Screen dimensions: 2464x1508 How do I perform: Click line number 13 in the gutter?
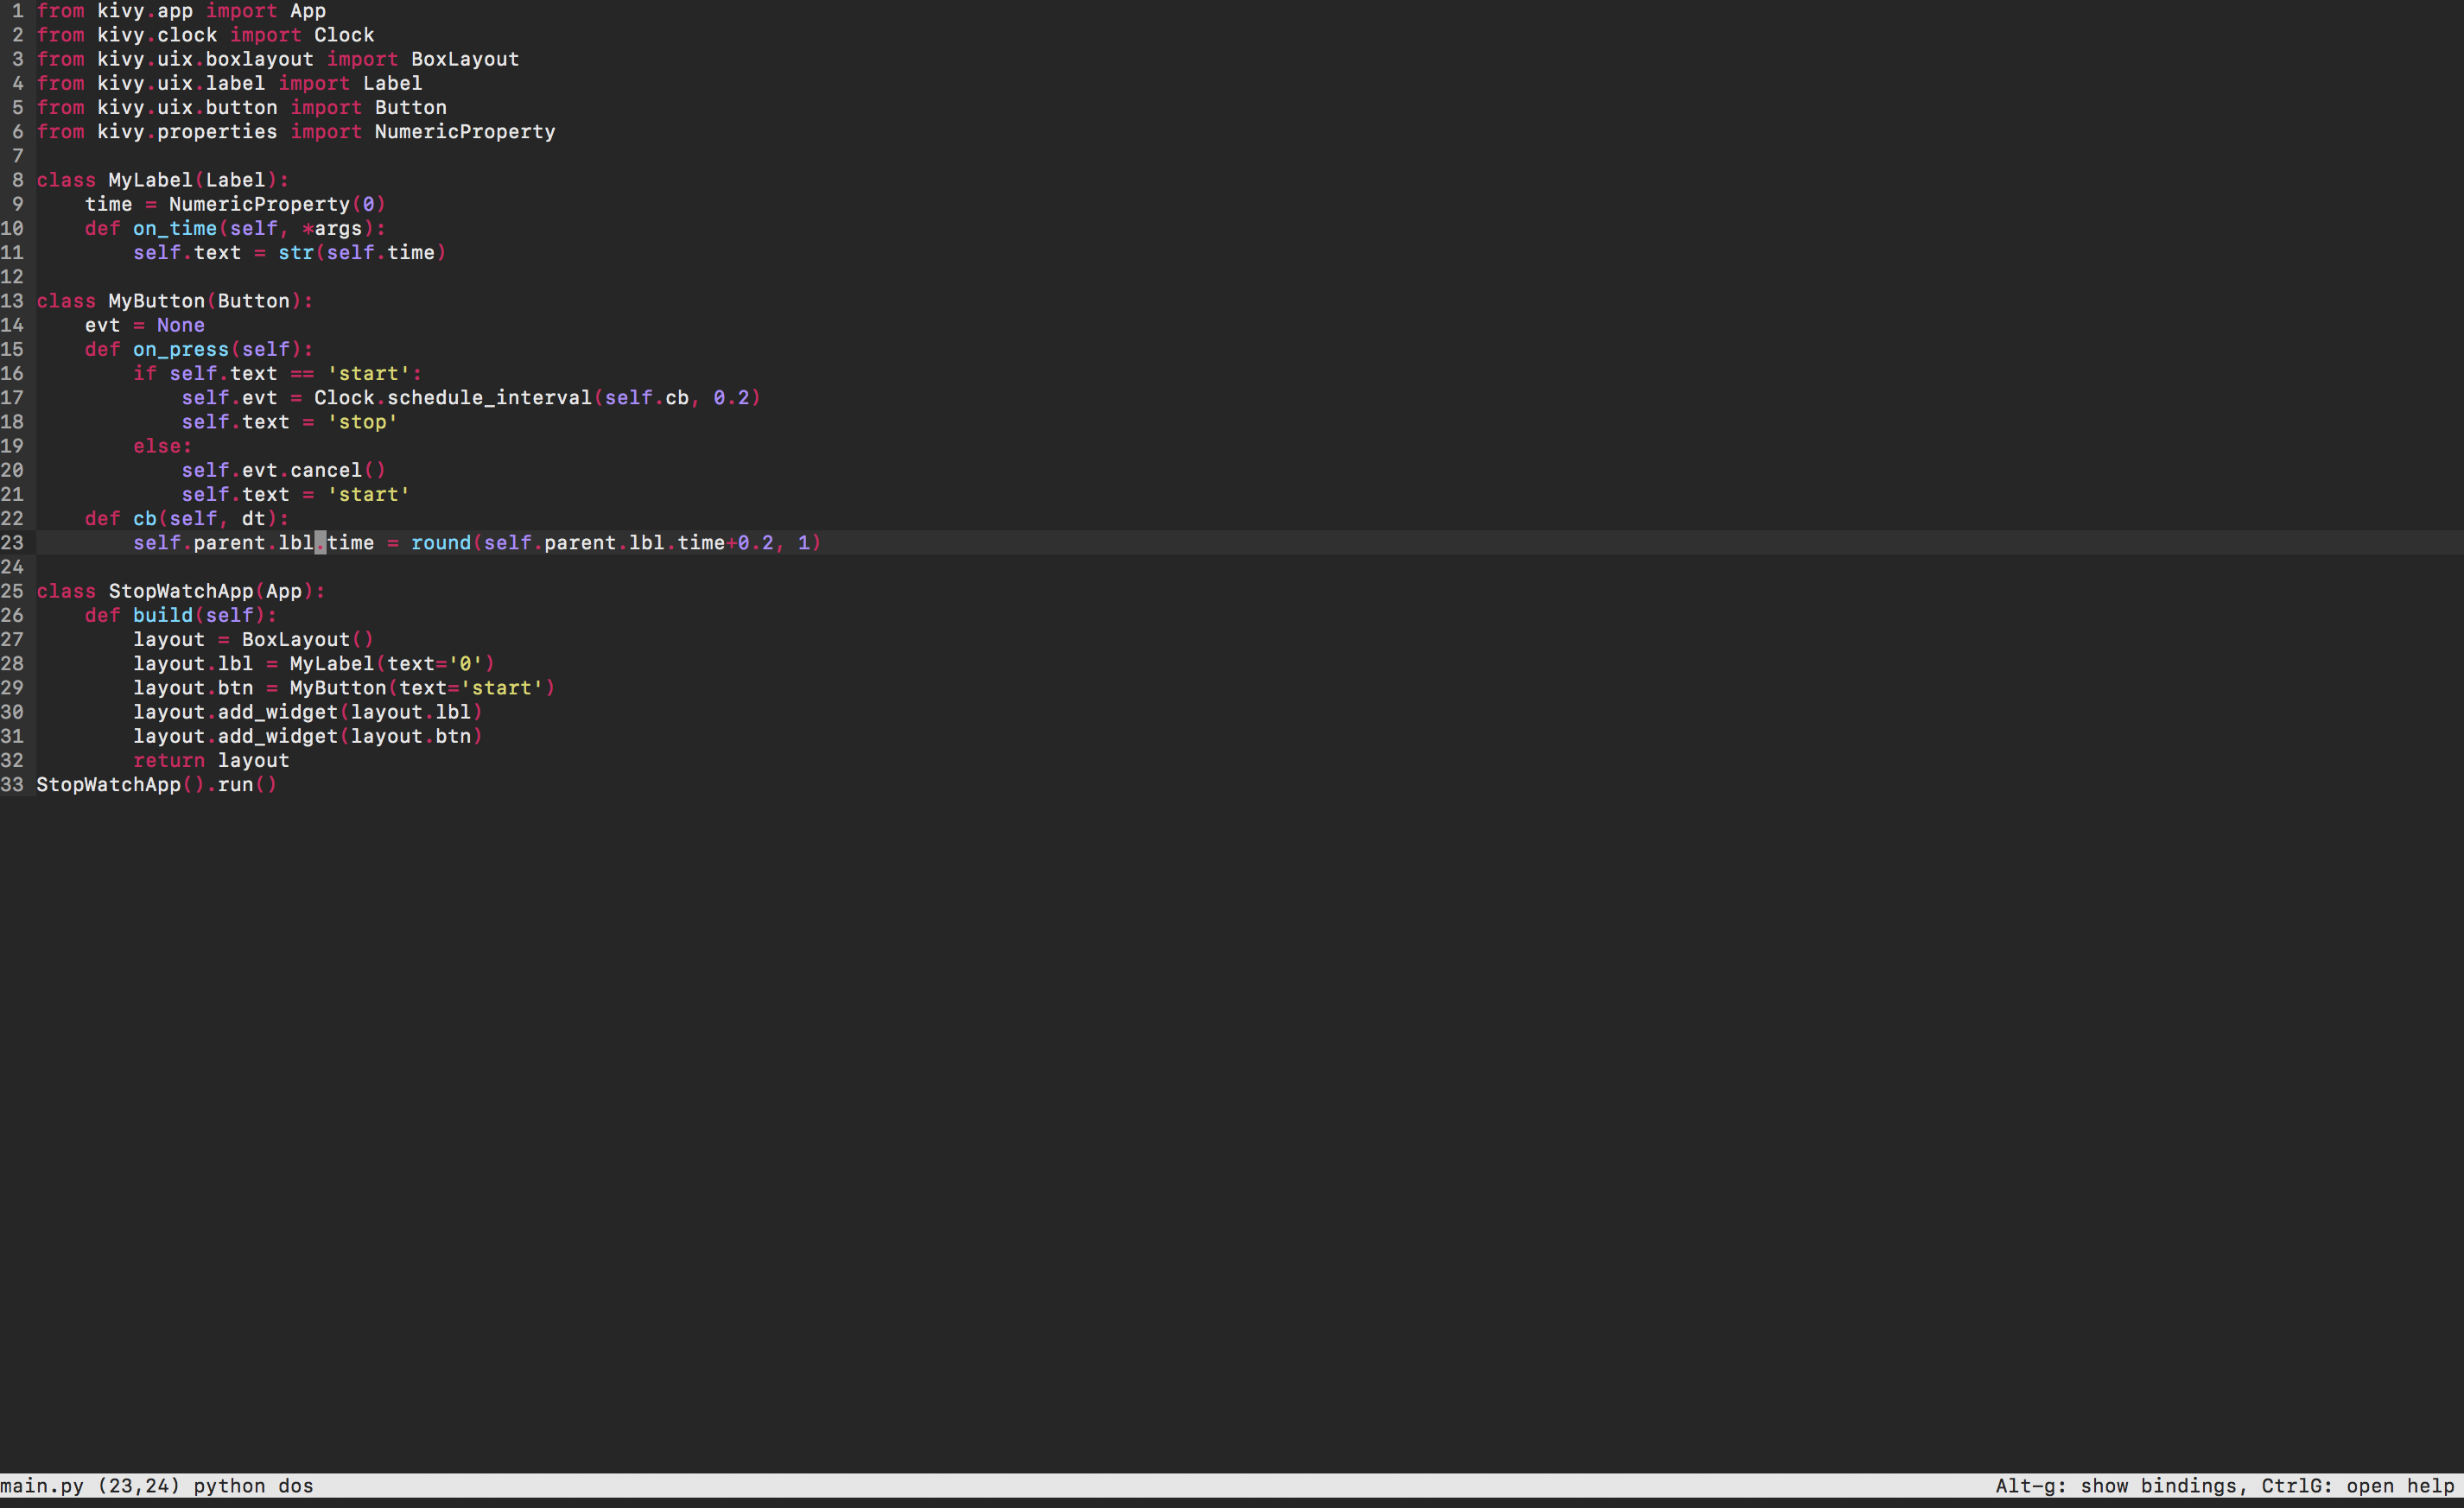click(x=12, y=301)
